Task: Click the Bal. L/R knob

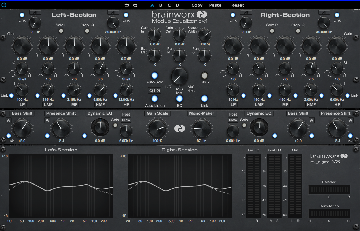Action: click(155, 55)
